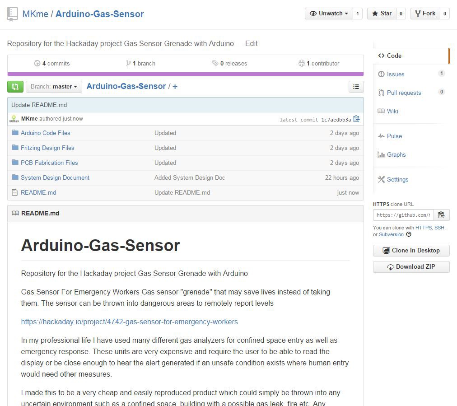
Task: Click the forks count next to Fork
Action: coord(444,14)
